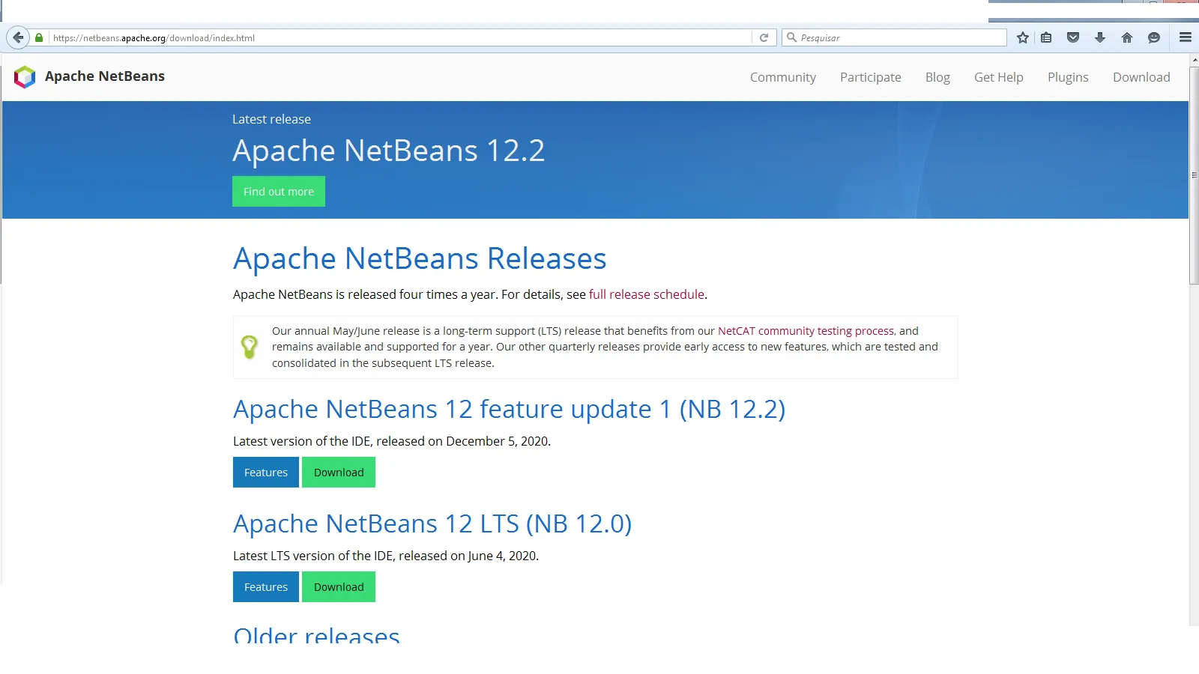Go back using the browser back arrow

point(18,37)
